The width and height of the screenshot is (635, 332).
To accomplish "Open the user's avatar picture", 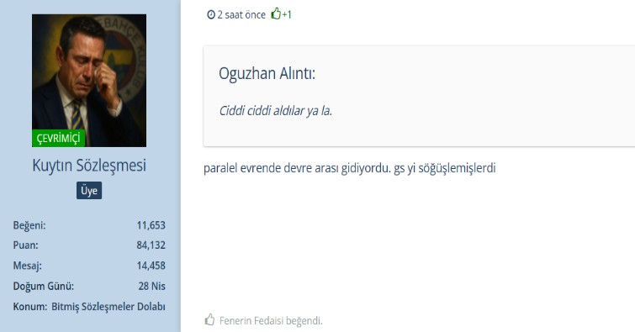I will point(89,81).
